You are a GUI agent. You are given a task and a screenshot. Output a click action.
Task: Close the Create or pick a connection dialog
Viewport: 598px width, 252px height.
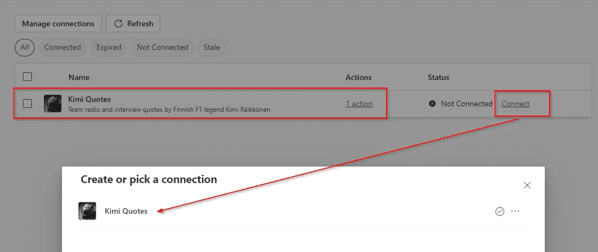coord(527,185)
